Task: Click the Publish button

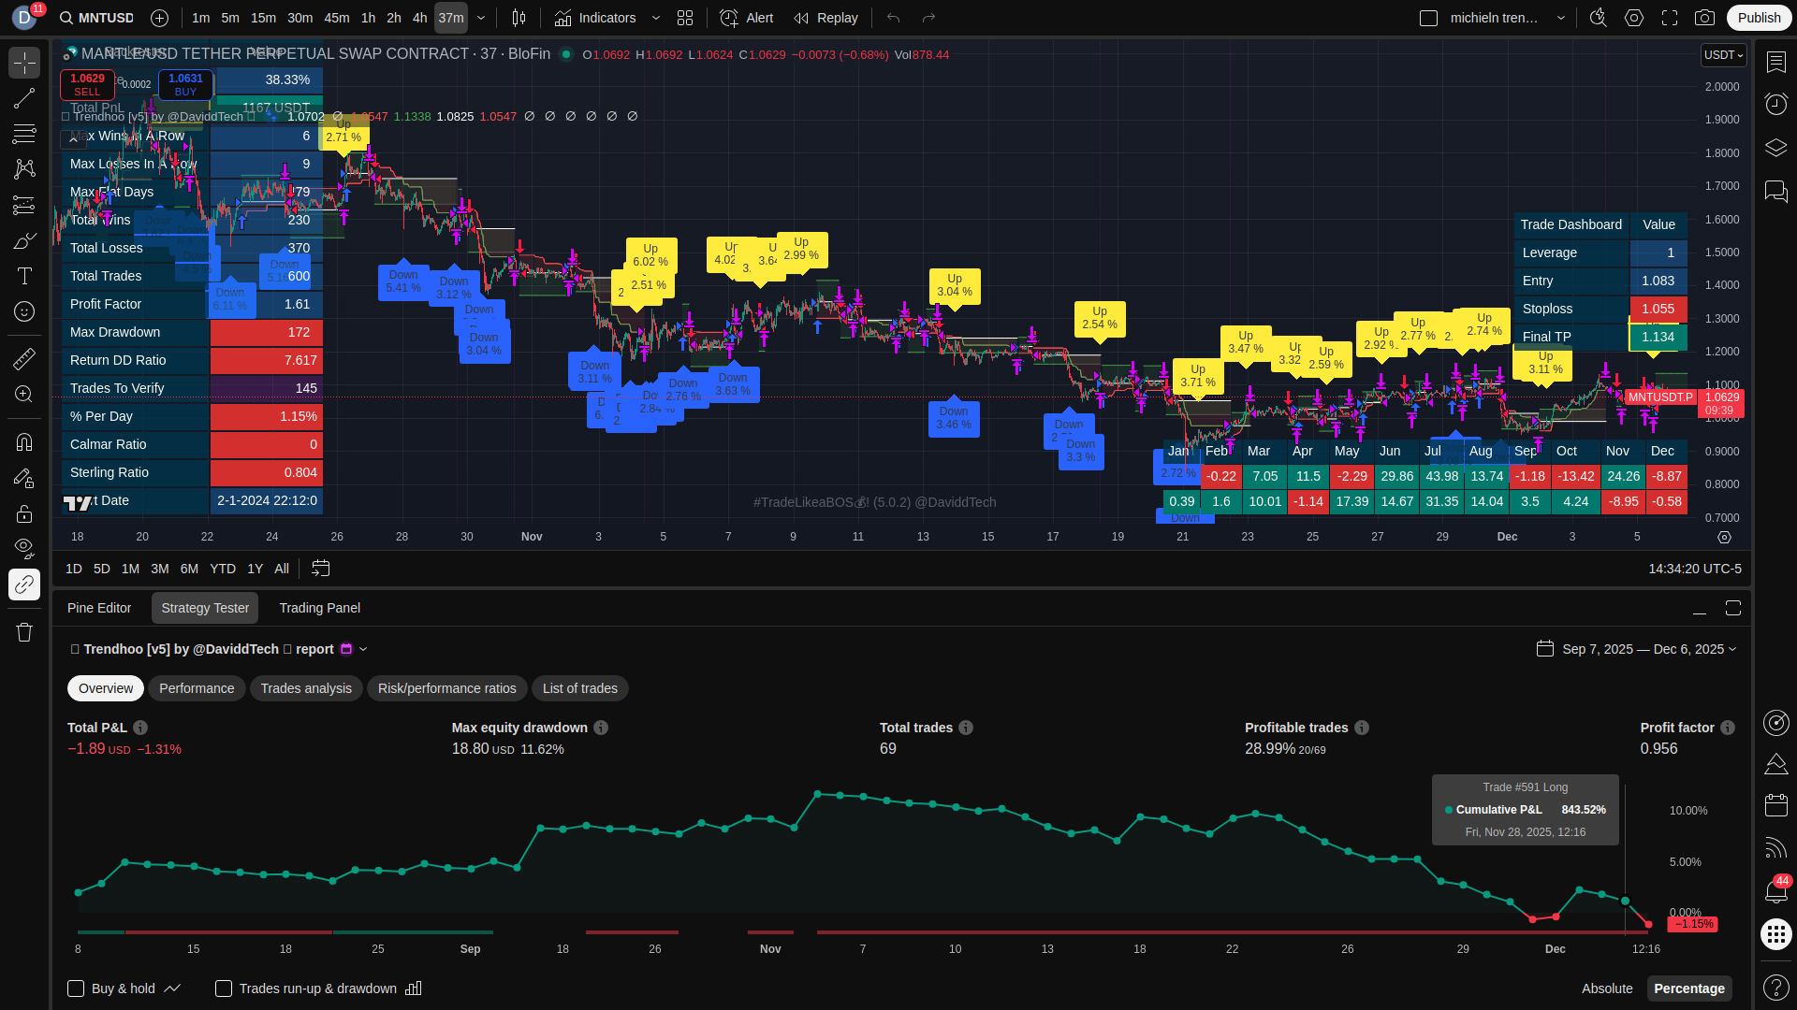Action: [1759, 18]
